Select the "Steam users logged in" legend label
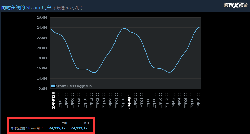 coord(74,86)
